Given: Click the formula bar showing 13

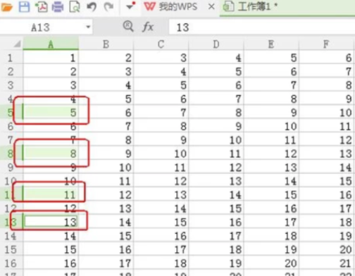Looking at the screenshot, I should pyautogui.click(x=262, y=27).
